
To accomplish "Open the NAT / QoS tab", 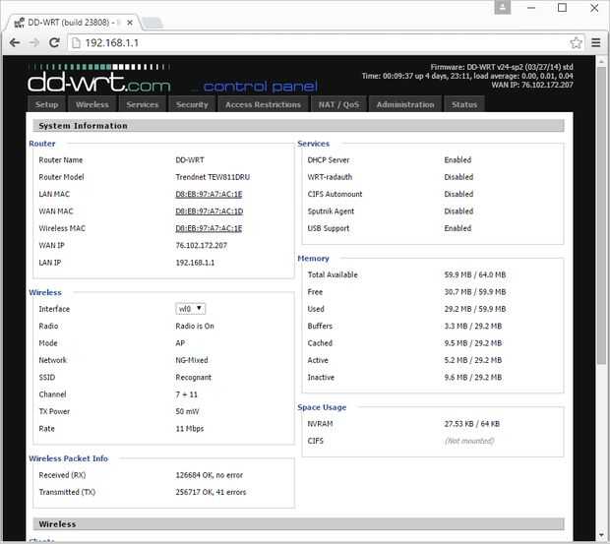I will click(x=338, y=104).
